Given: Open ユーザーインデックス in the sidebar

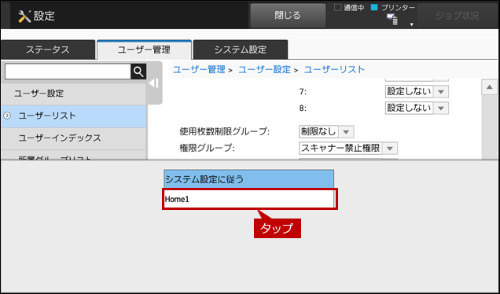Looking at the screenshot, I should coord(73,138).
